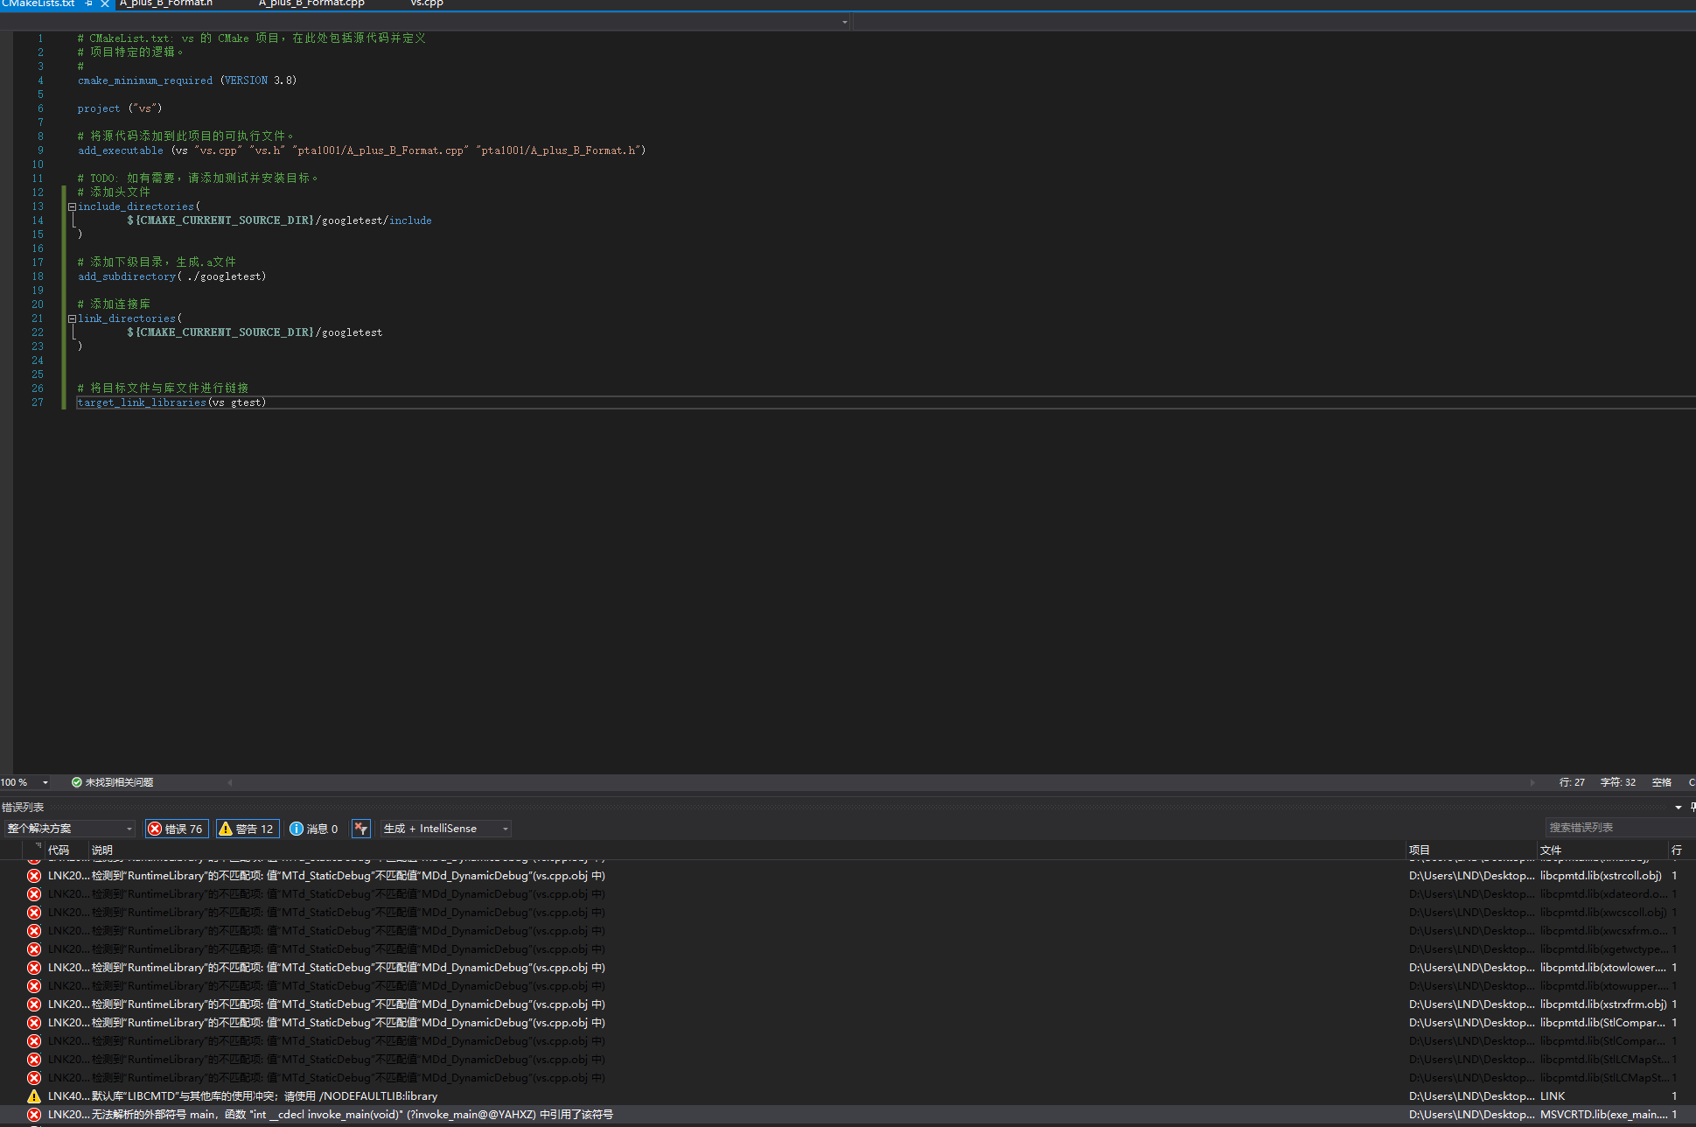1696x1127 pixels.
Task: Open the 100 % zoom level dropdown
Action: [x=45, y=782]
